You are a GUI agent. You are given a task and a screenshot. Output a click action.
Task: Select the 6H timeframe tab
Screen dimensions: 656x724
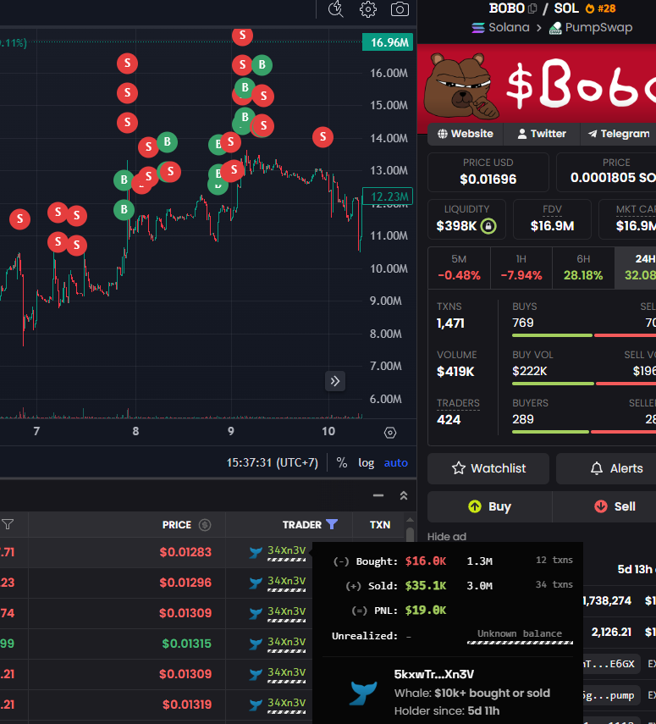click(583, 268)
